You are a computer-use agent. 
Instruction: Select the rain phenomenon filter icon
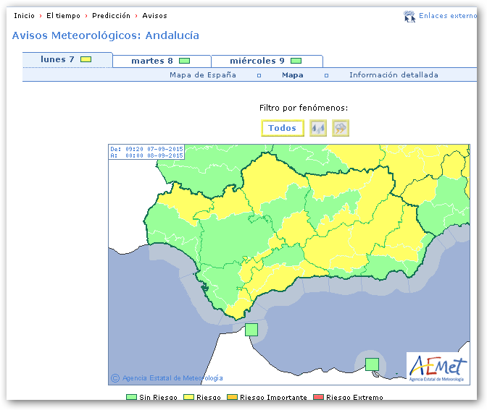(x=318, y=128)
